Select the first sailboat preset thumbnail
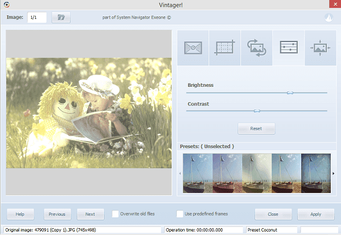 [198, 173]
